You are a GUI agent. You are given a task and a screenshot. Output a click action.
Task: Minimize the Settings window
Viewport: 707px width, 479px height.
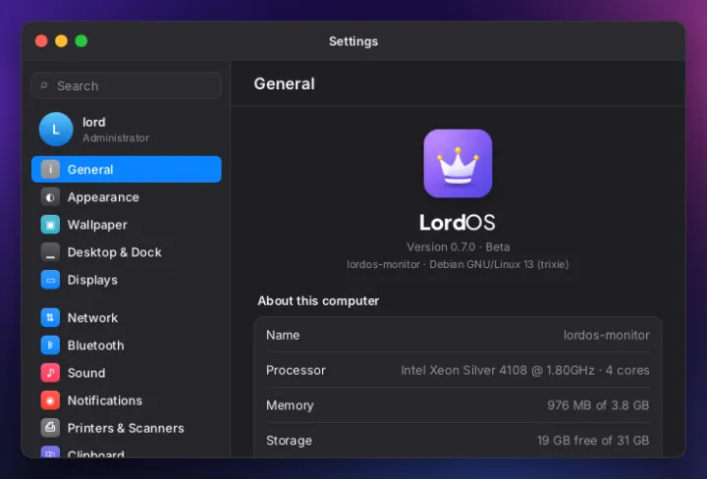click(x=61, y=41)
